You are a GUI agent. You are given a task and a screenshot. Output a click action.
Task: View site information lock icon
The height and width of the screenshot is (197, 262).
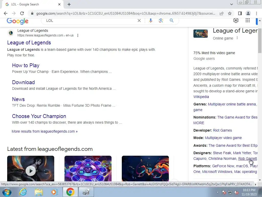pyautogui.click(x=32, y=13)
